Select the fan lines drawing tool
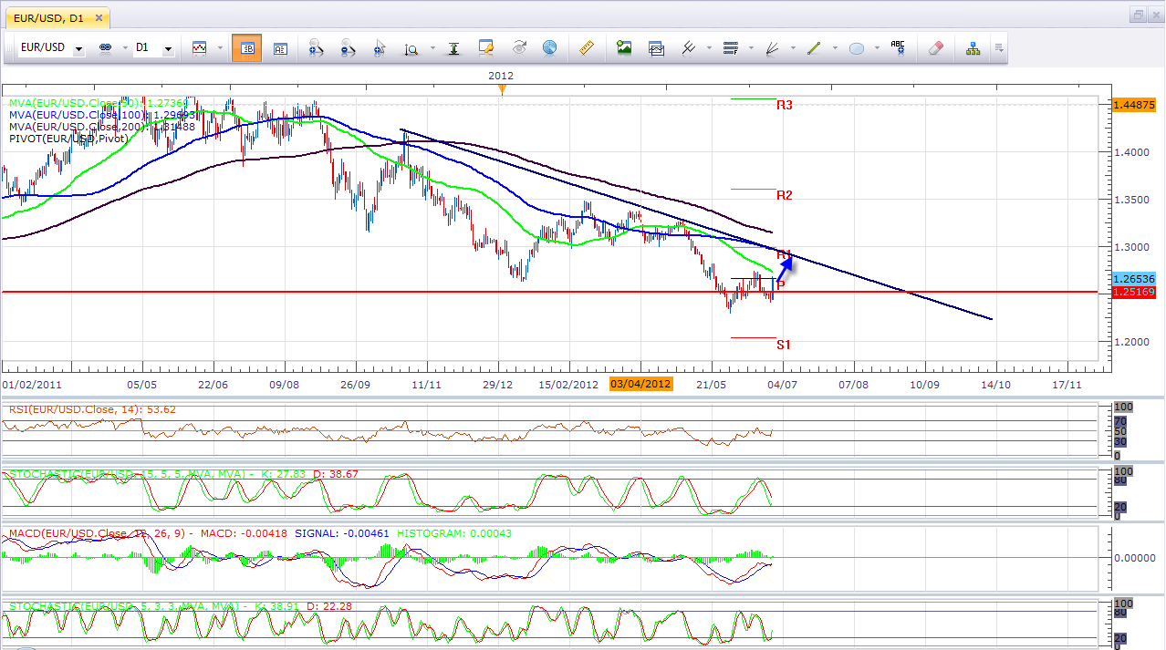Image resolution: width=1166 pixels, height=650 pixels. tap(772, 47)
